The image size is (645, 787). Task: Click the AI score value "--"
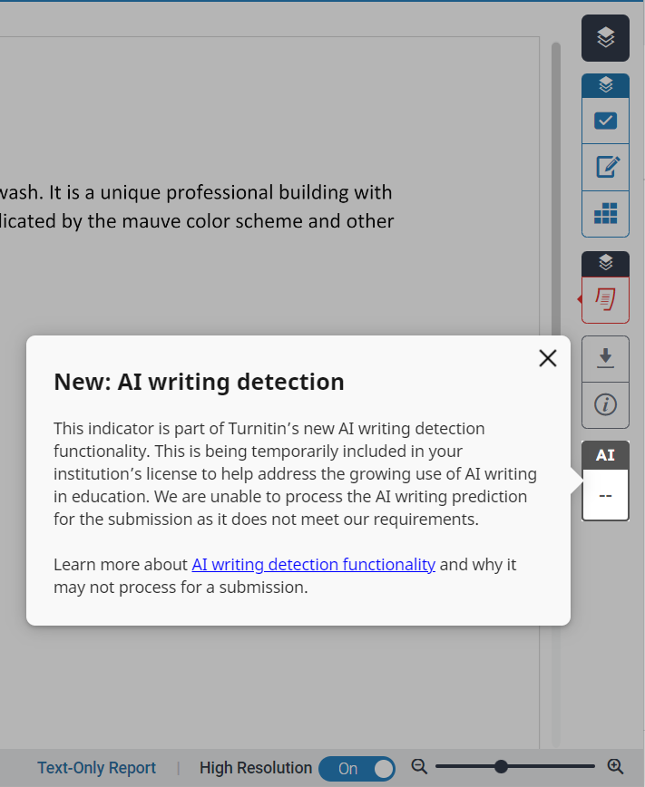[x=605, y=495]
